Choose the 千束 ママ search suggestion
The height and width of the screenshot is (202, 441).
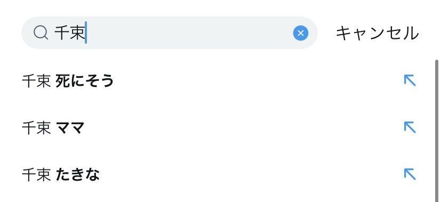(x=219, y=128)
